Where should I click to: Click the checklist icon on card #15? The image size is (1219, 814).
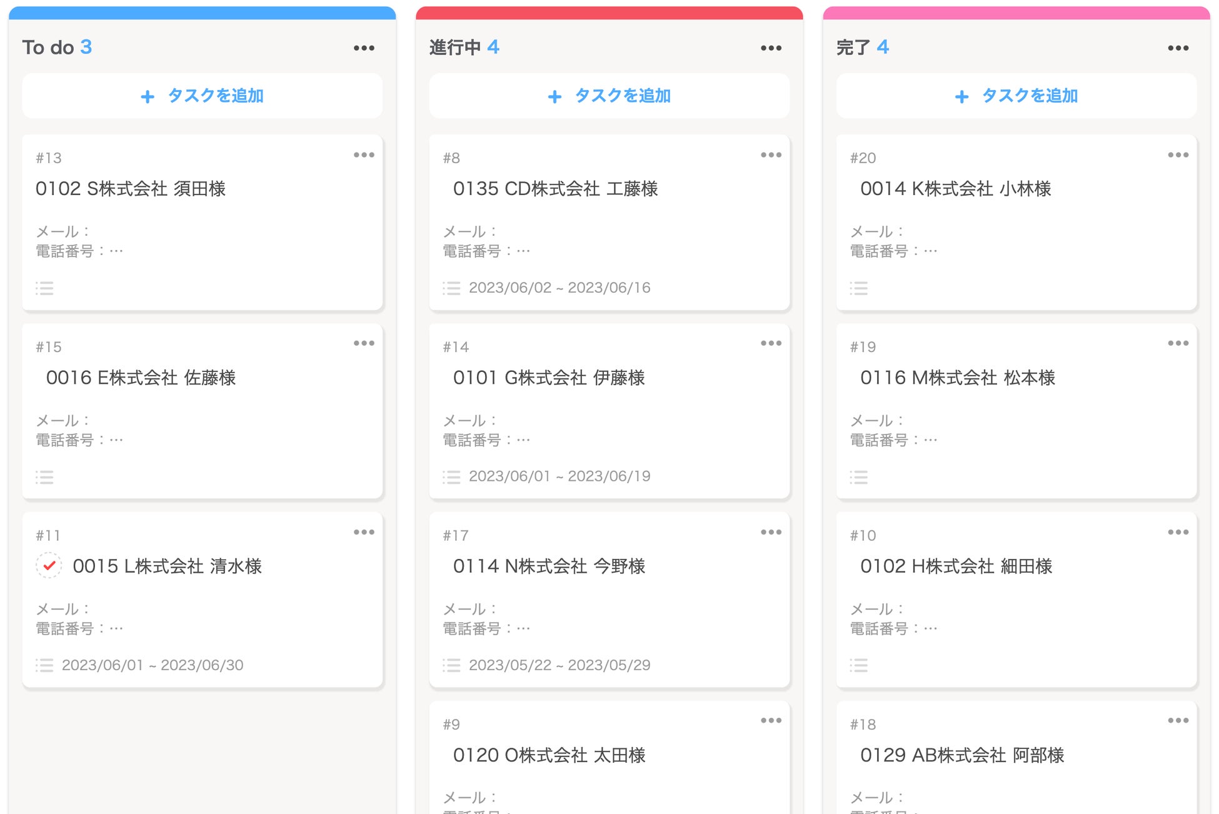tap(44, 478)
